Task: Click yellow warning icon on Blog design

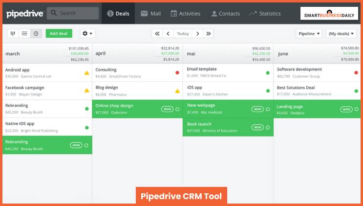Action: [x=177, y=91]
